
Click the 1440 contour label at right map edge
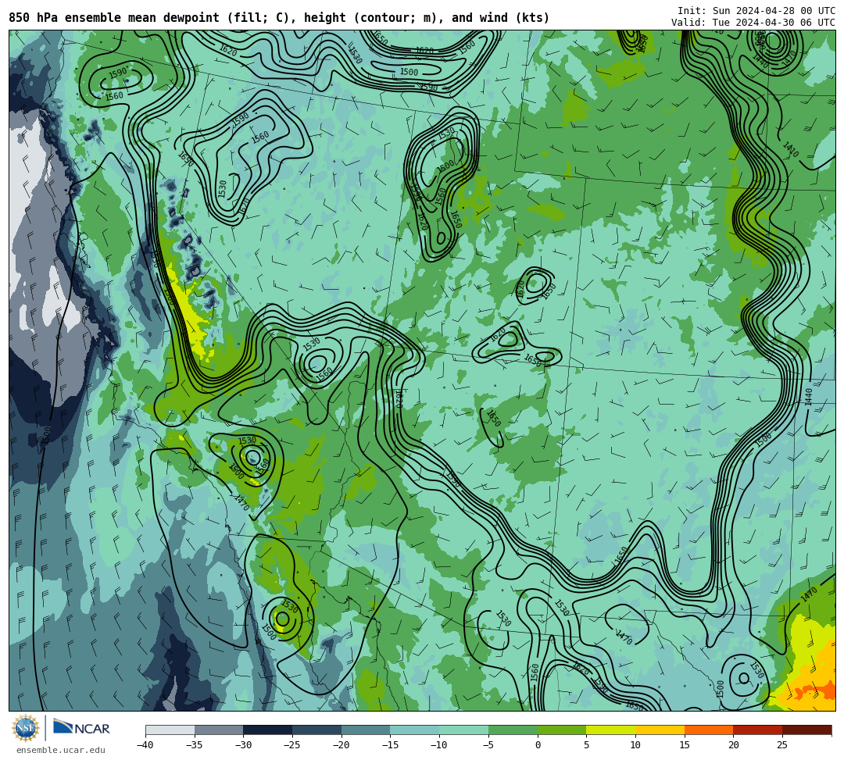[809, 397]
